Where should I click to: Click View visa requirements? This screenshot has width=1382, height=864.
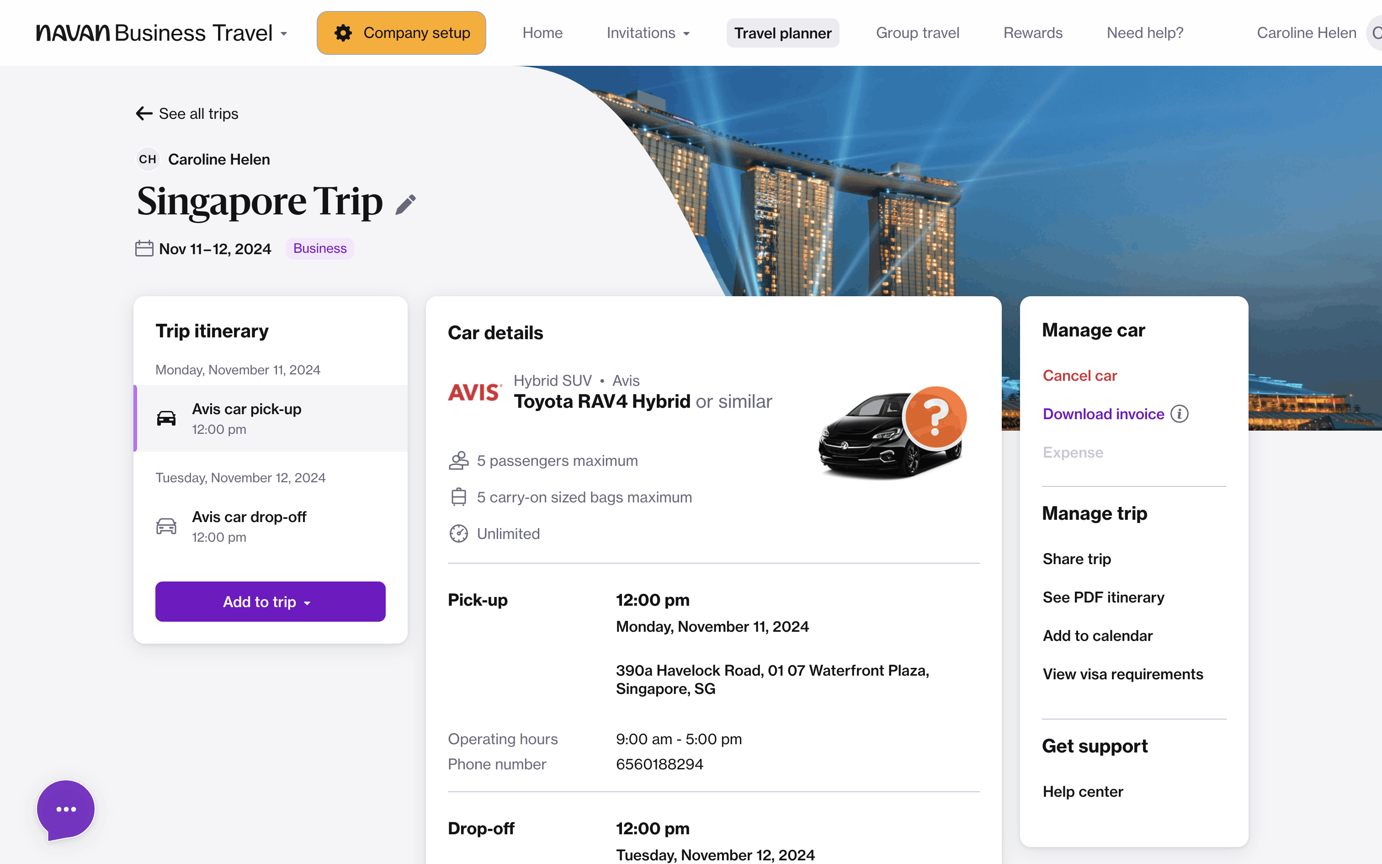1122,674
